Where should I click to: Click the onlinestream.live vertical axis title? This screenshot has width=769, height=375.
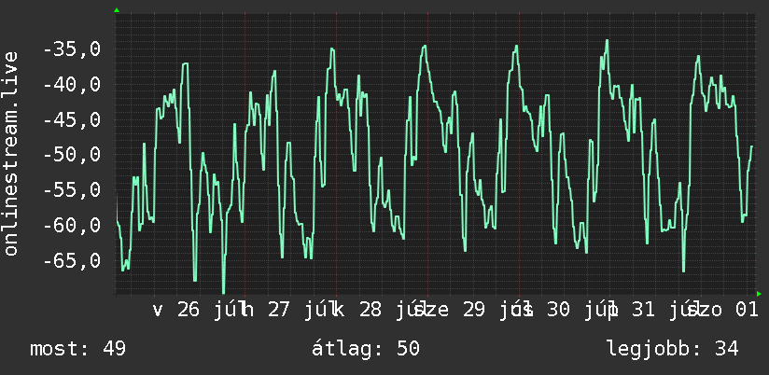[10, 153]
